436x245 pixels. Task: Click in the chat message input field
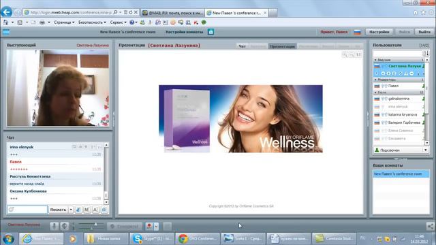tap(27, 210)
